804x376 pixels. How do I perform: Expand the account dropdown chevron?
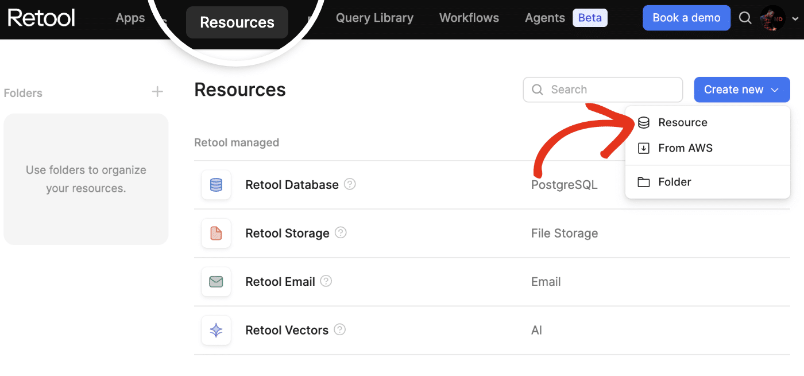[x=795, y=18]
